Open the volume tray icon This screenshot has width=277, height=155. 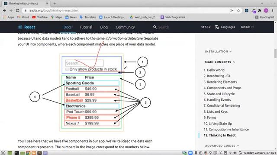(x=235, y=153)
